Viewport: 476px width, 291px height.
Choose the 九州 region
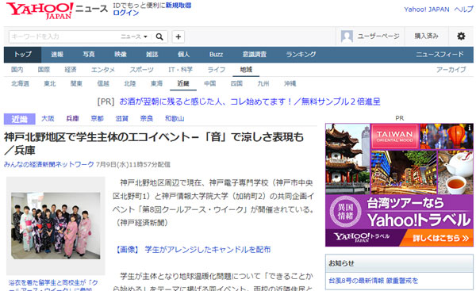pyautogui.click(x=263, y=83)
